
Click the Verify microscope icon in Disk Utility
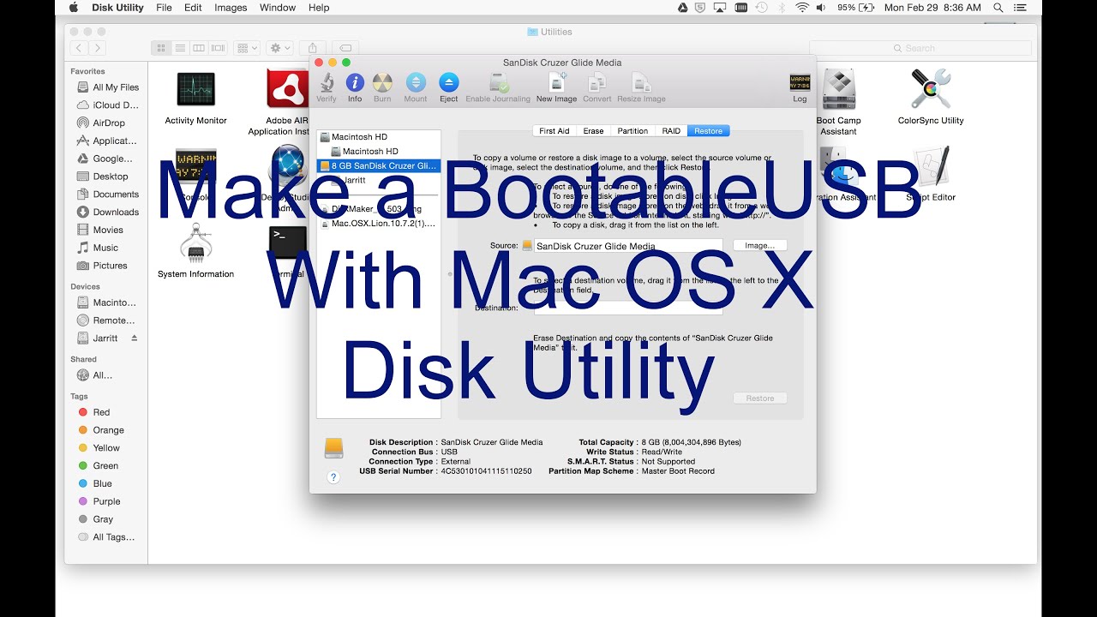(x=327, y=83)
